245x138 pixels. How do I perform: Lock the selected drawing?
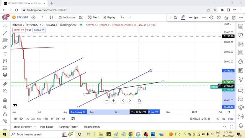click(x=226, y=18)
